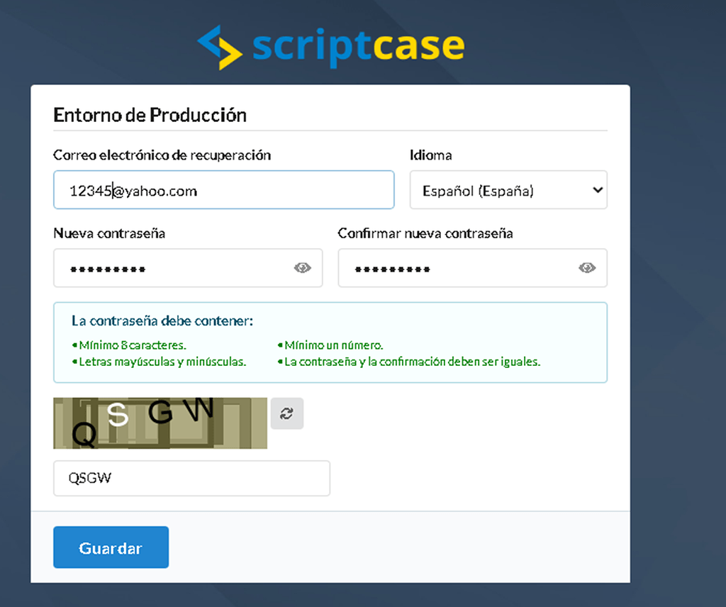Toggle visibility of Nueva contraseña field
The image size is (726, 607).
pos(303,268)
